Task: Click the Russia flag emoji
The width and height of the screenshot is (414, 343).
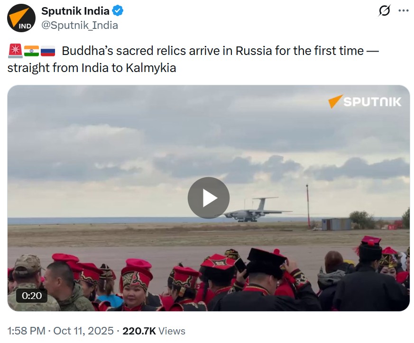Action: (47, 50)
